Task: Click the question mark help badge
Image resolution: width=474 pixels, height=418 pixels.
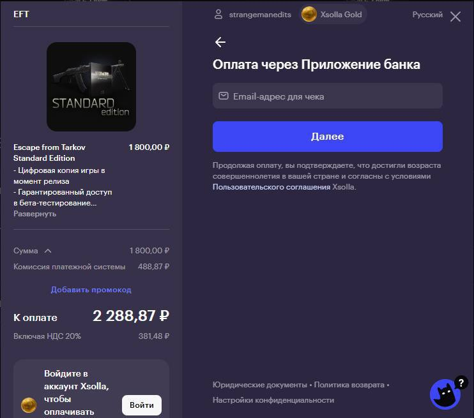Action: point(461,383)
